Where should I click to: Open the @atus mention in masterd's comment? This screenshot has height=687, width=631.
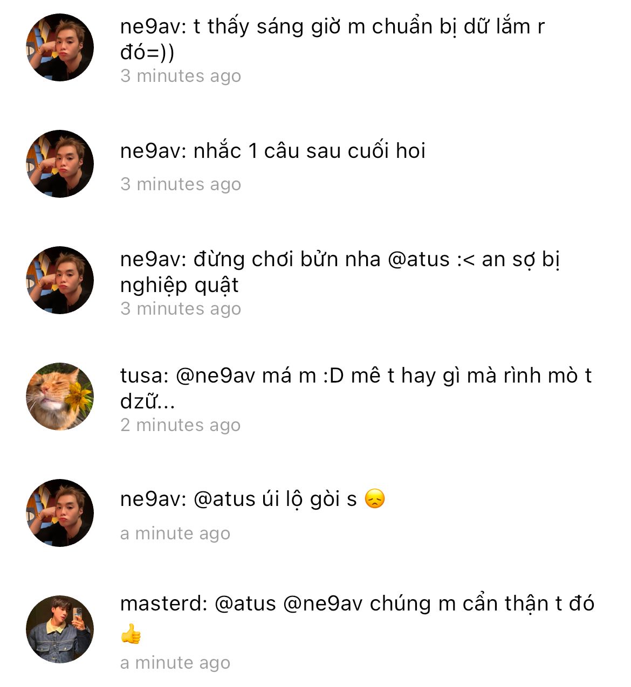(x=245, y=603)
